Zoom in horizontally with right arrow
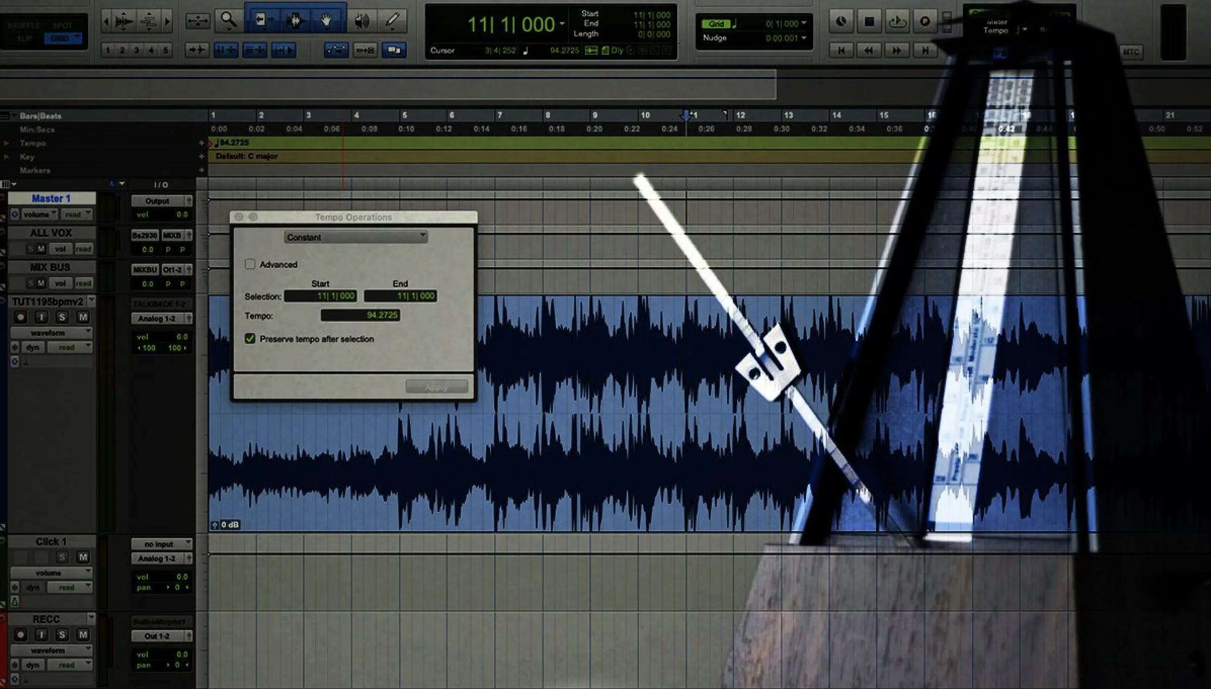Image resolution: width=1211 pixels, height=689 pixels. coord(168,21)
